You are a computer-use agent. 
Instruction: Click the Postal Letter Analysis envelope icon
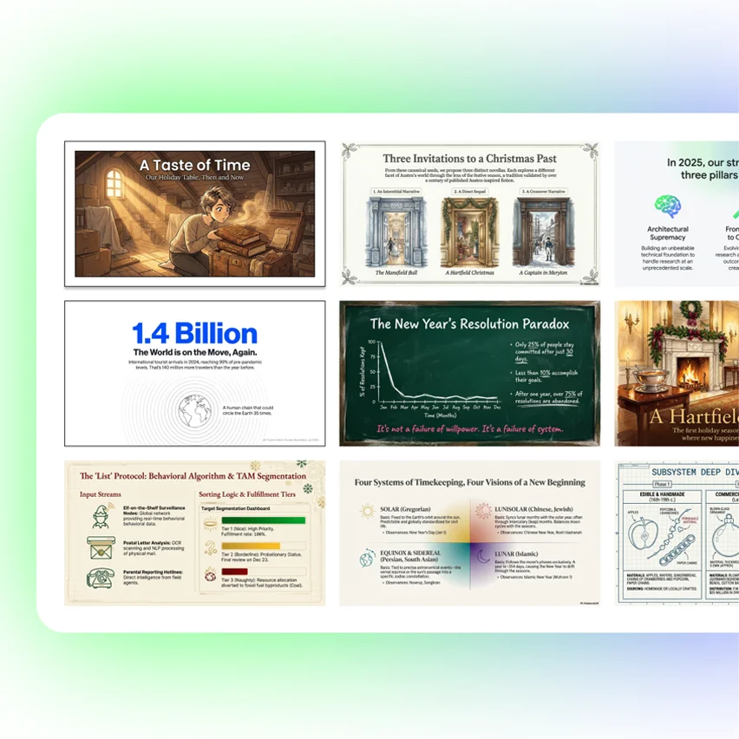[101, 547]
